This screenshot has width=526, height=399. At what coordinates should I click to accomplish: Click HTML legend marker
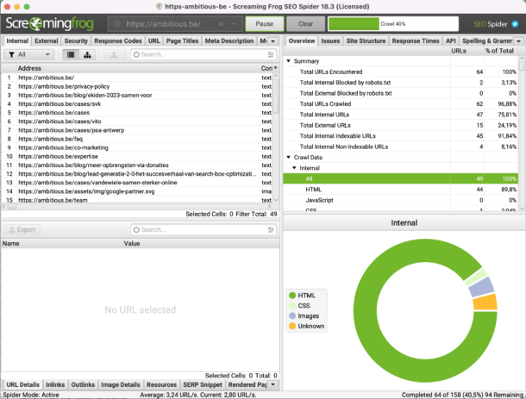pos(292,296)
